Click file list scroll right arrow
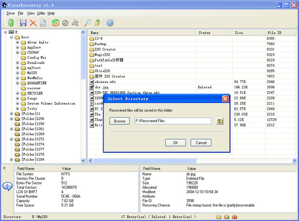The image size is (299, 221). (x=294, y=161)
